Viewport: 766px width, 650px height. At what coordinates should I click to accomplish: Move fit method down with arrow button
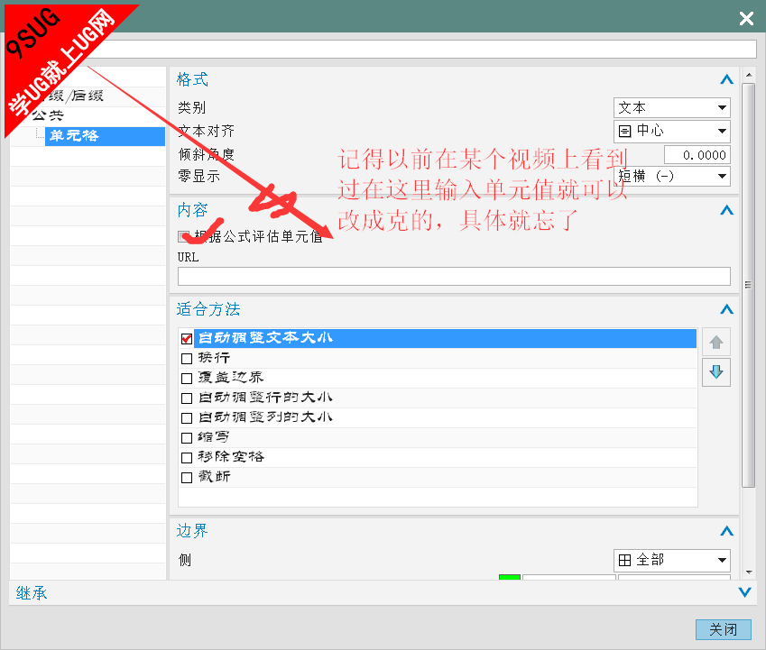tap(715, 372)
